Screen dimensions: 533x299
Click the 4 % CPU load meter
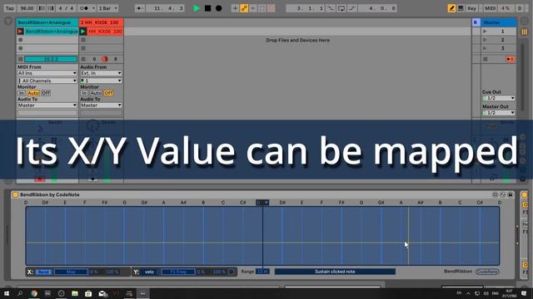click(x=506, y=8)
